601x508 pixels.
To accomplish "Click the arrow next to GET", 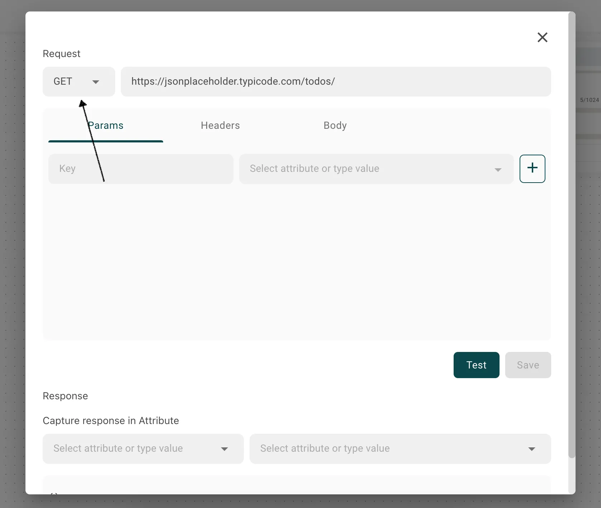I will tap(95, 82).
